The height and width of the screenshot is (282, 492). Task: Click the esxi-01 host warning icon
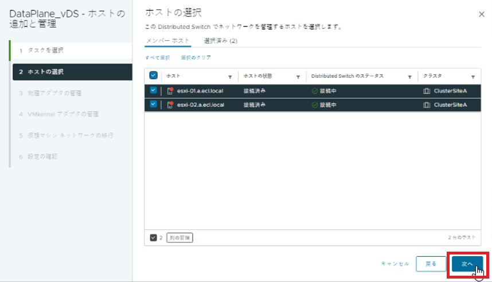(x=170, y=91)
